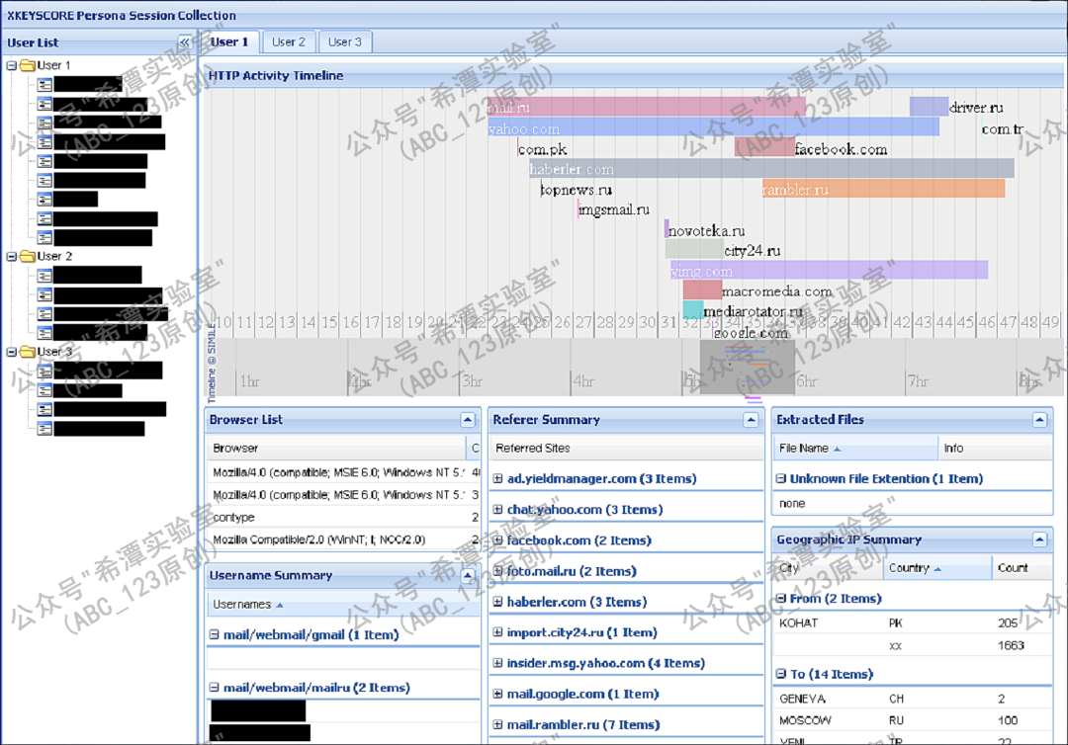Switch to the User 3 tab
1068x745 pixels.
click(345, 41)
